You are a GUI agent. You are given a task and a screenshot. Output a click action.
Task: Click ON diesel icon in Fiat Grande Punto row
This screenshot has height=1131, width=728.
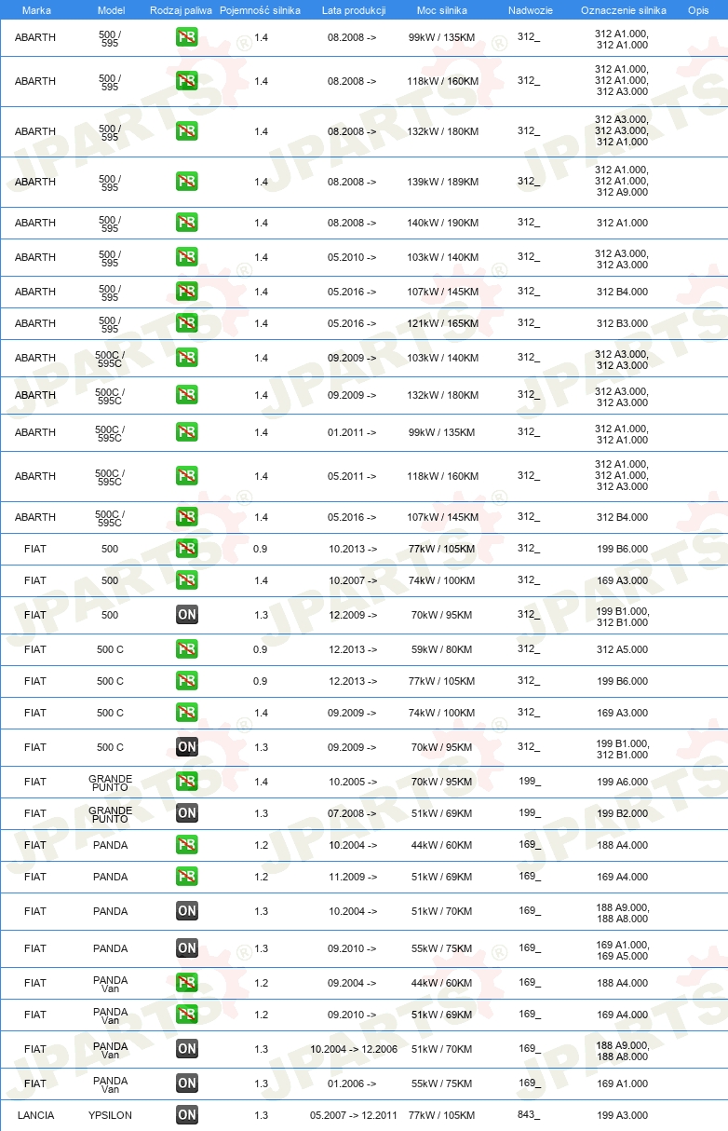[x=187, y=813]
